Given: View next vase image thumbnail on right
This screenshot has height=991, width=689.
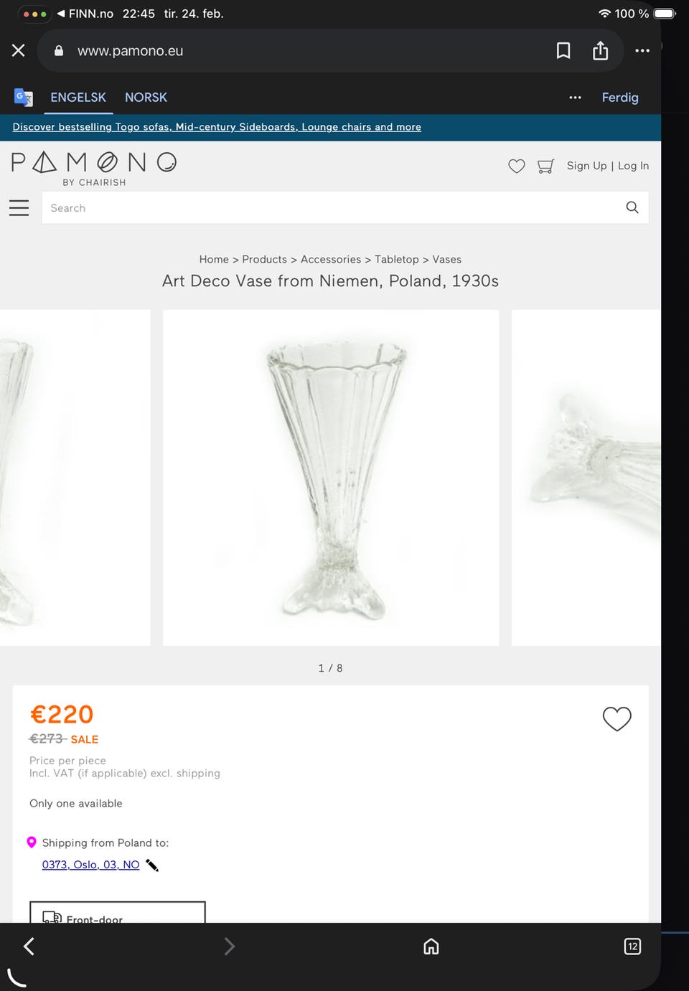Looking at the screenshot, I should coord(586,477).
